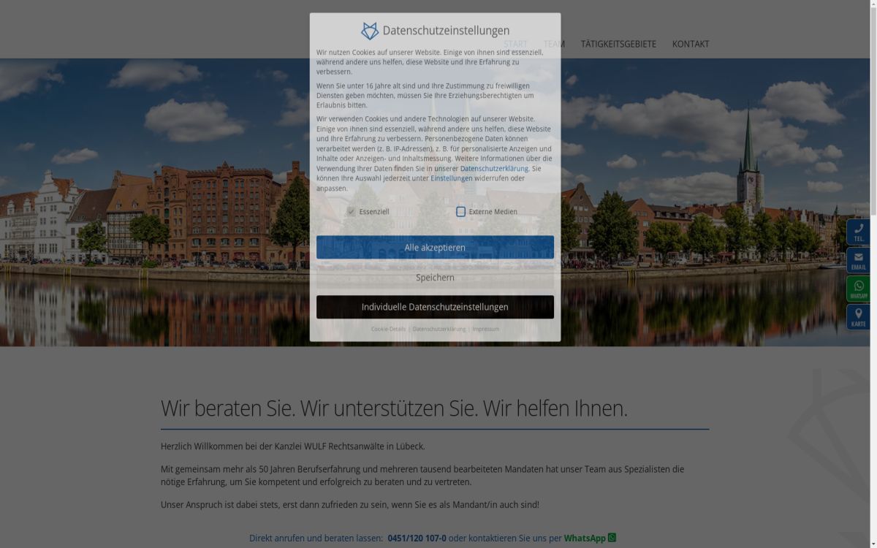This screenshot has height=548, width=877.
Task: Click the checked Essenziell checkbox
Action: (x=352, y=211)
